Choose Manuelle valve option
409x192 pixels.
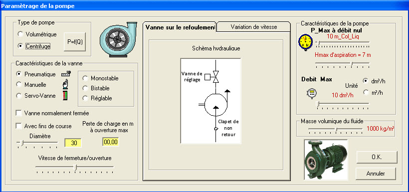click(31, 85)
